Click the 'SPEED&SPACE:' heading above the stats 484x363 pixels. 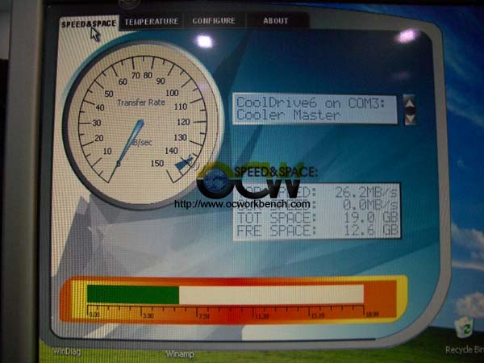(276, 173)
